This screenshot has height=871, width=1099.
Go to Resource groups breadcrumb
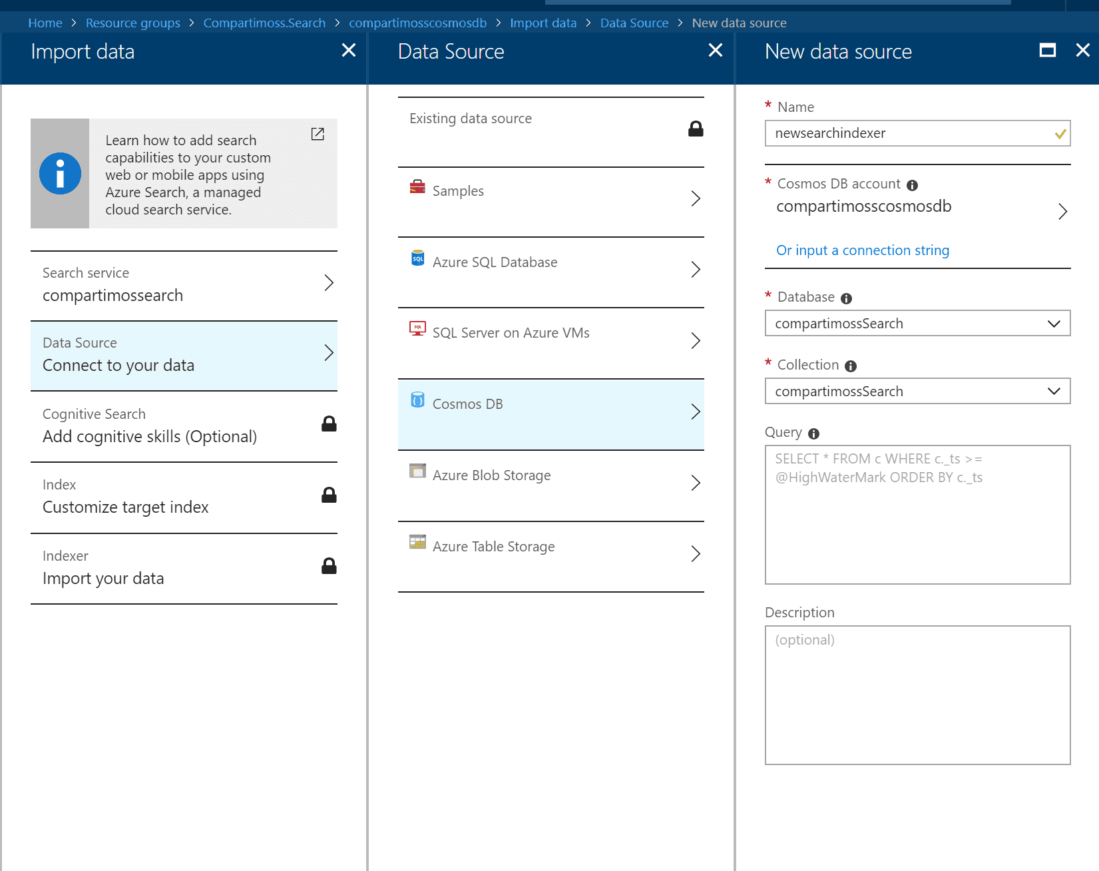point(132,23)
